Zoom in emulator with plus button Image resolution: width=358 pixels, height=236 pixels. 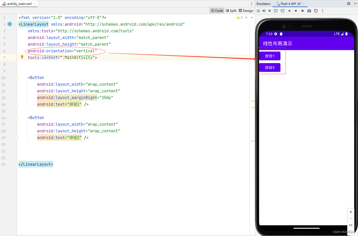(x=351, y=212)
